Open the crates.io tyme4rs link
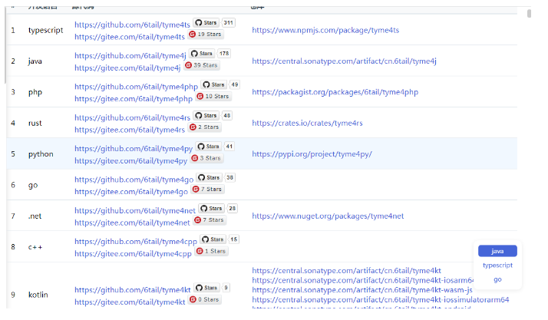The height and width of the screenshot is (320, 548). coord(307,123)
